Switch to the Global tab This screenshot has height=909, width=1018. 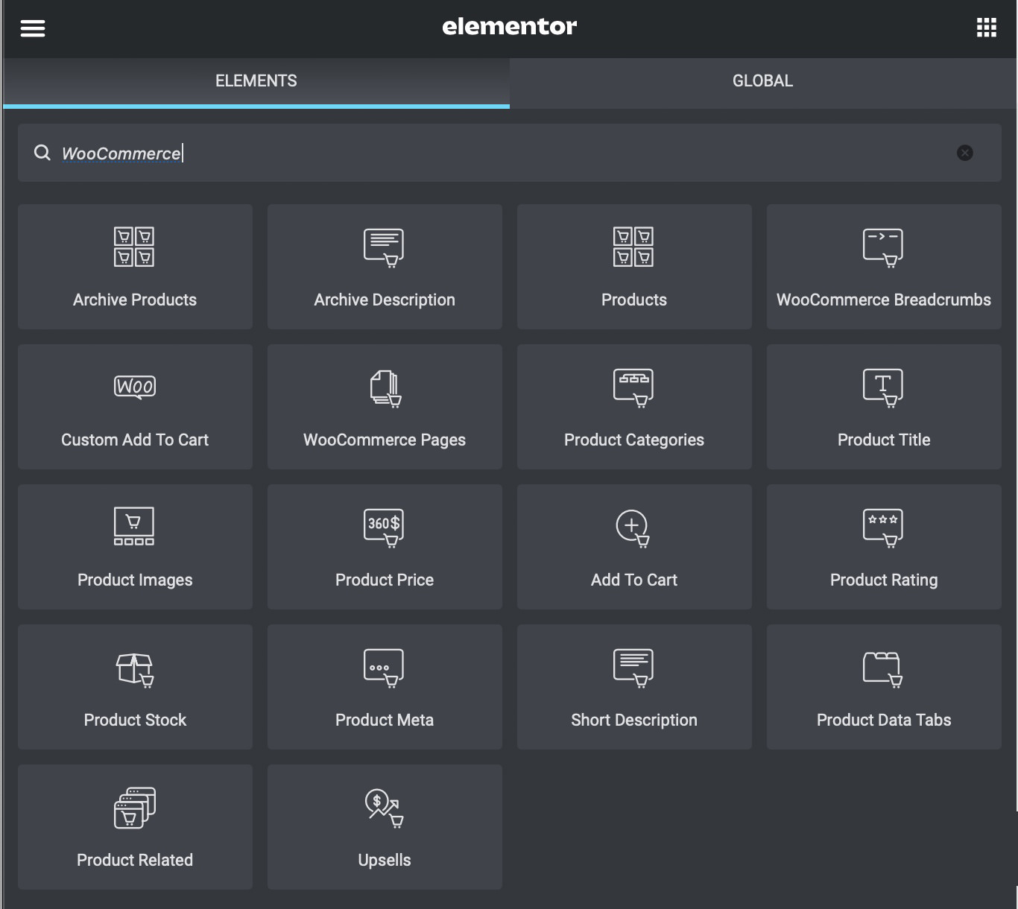click(x=762, y=81)
